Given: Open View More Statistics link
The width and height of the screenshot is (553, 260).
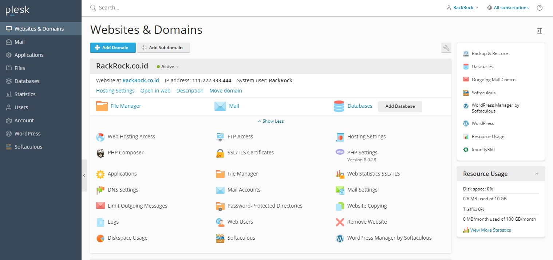Looking at the screenshot, I should (x=490, y=230).
